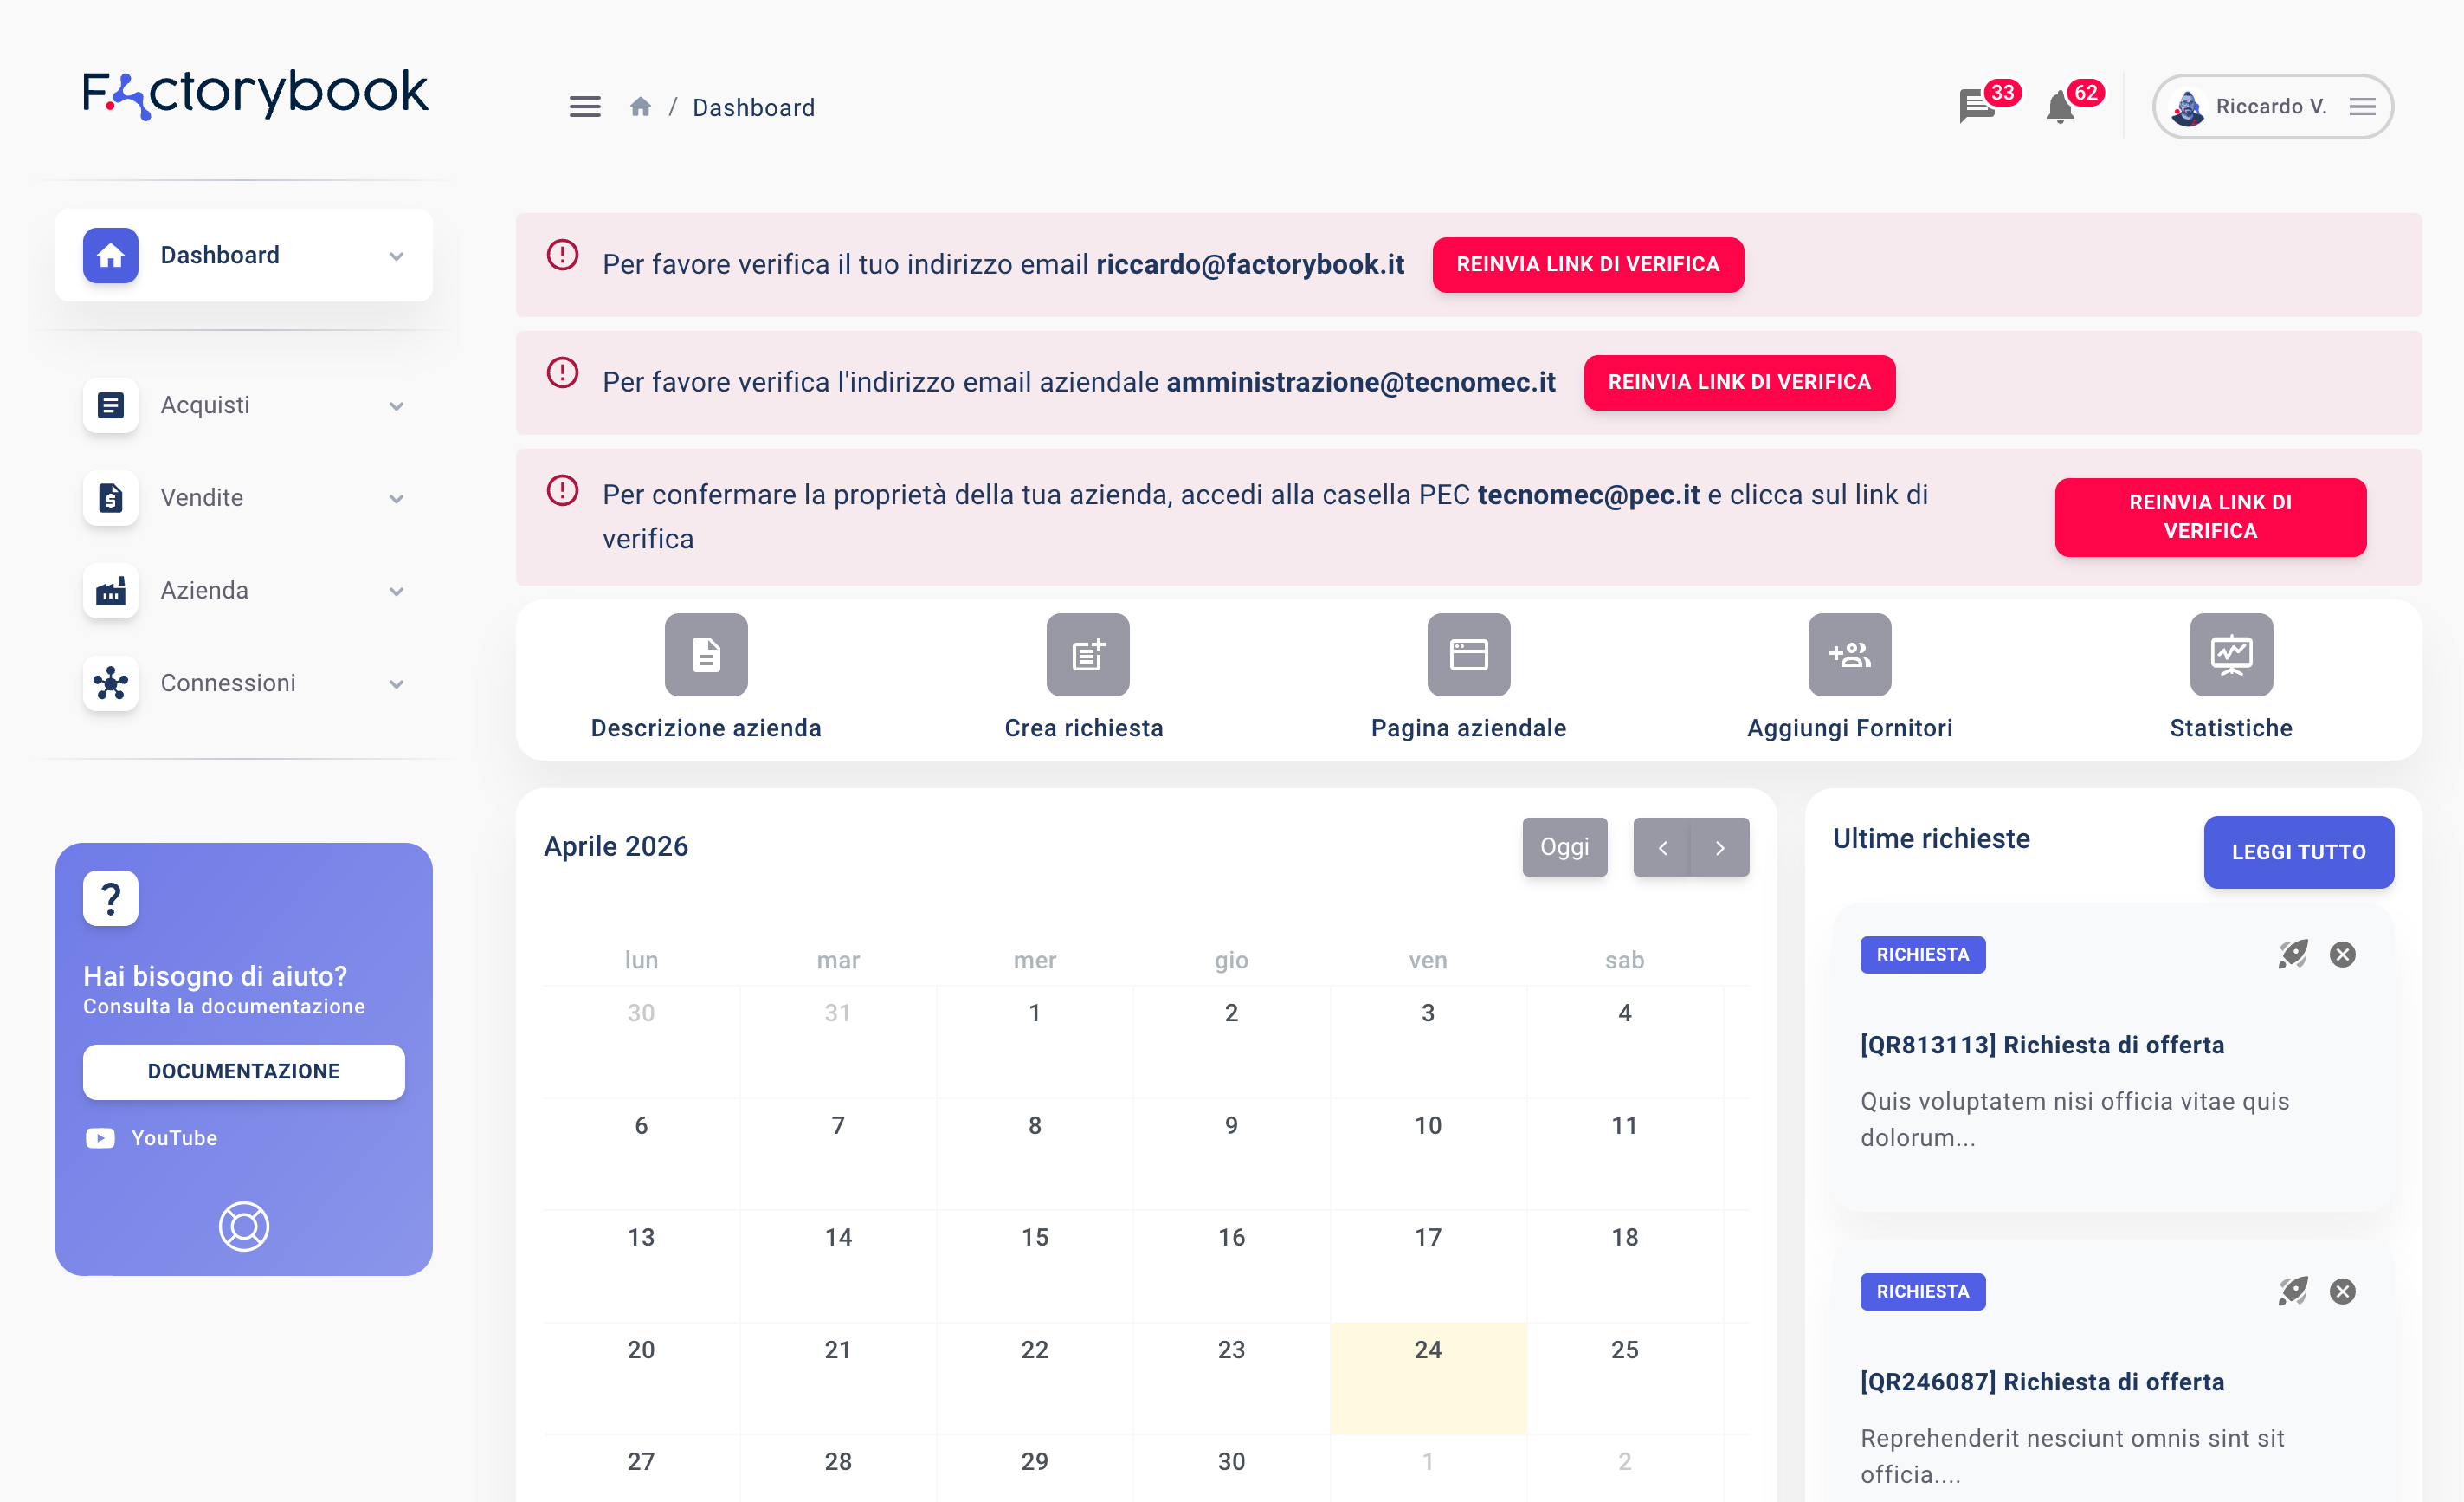Navigate to next month in the calendar

point(1719,846)
